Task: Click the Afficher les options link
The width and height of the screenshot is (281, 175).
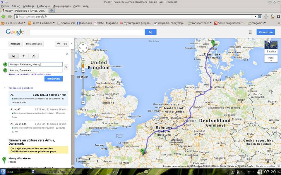Action: 41,74
